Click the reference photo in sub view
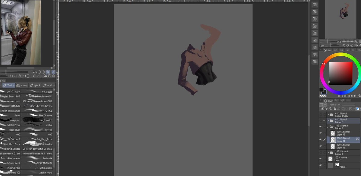Screen dimensions: 361x176 coord(21,32)
